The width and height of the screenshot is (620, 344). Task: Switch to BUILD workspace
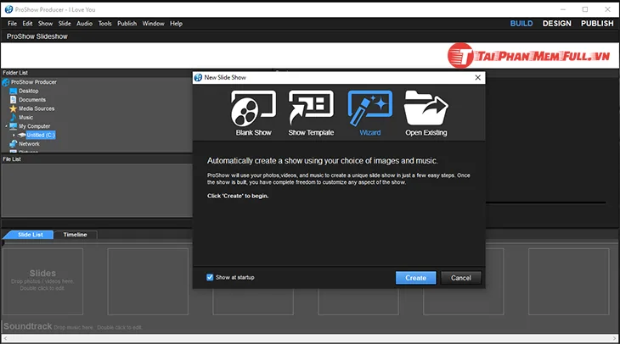(x=521, y=24)
